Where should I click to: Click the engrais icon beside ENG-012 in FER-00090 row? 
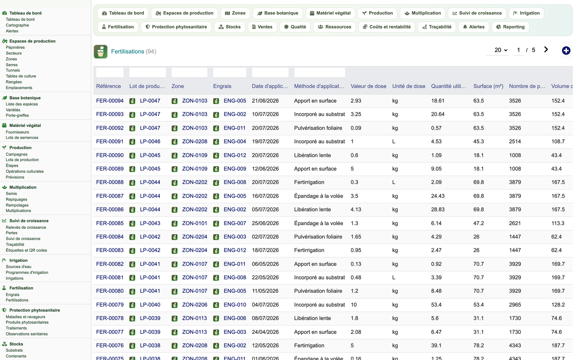click(216, 155)
